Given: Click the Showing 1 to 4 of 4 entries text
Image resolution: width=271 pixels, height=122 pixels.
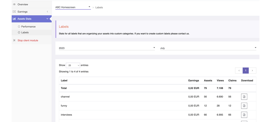Looking at the screenshot, I should coord(74,72).
